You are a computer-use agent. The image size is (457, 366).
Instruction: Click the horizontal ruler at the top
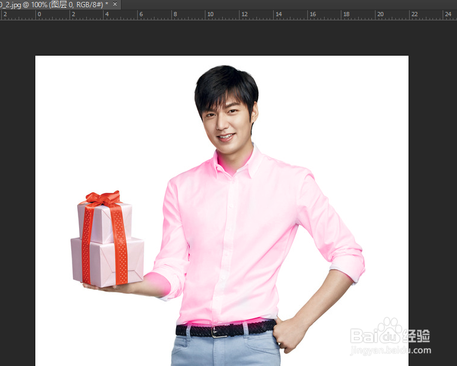tap(229, 15)
